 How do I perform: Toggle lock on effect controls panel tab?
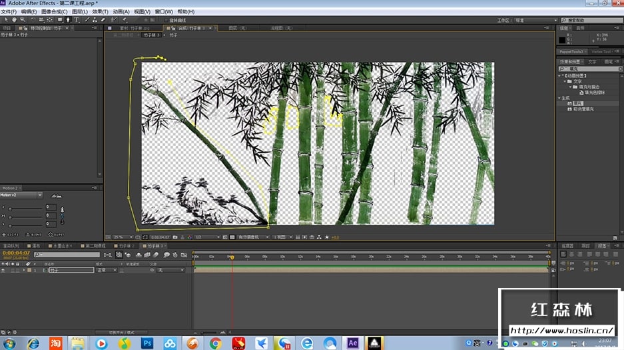[25, 28]
